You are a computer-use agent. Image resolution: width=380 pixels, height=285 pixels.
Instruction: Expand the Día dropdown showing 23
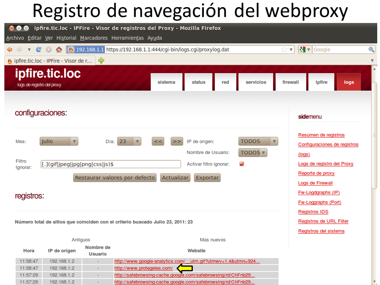tap(129, 141)
